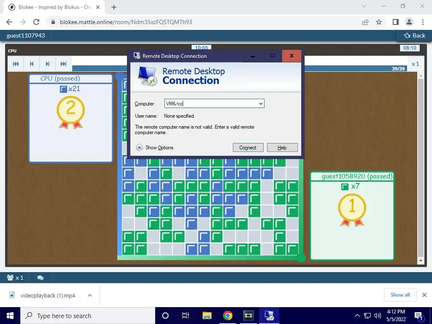Open Chrome from taskbar

coord(227,316)
